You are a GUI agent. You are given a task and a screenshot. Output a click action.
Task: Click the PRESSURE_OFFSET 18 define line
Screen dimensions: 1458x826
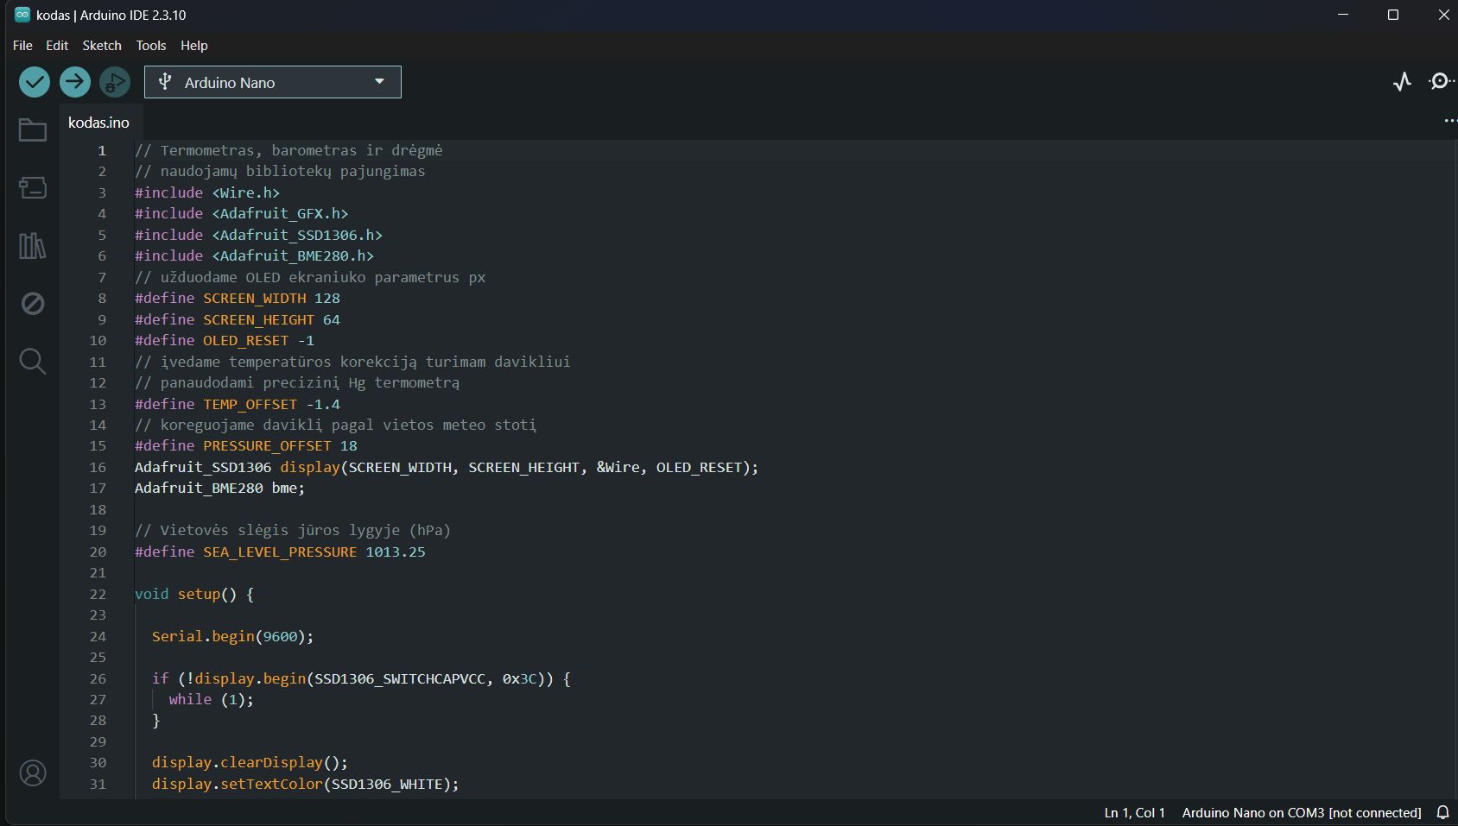[246, 445]
